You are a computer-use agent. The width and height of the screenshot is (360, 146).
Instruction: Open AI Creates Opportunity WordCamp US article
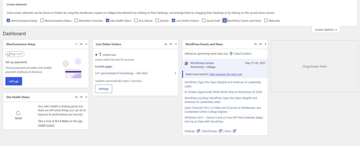coord(223,92)
